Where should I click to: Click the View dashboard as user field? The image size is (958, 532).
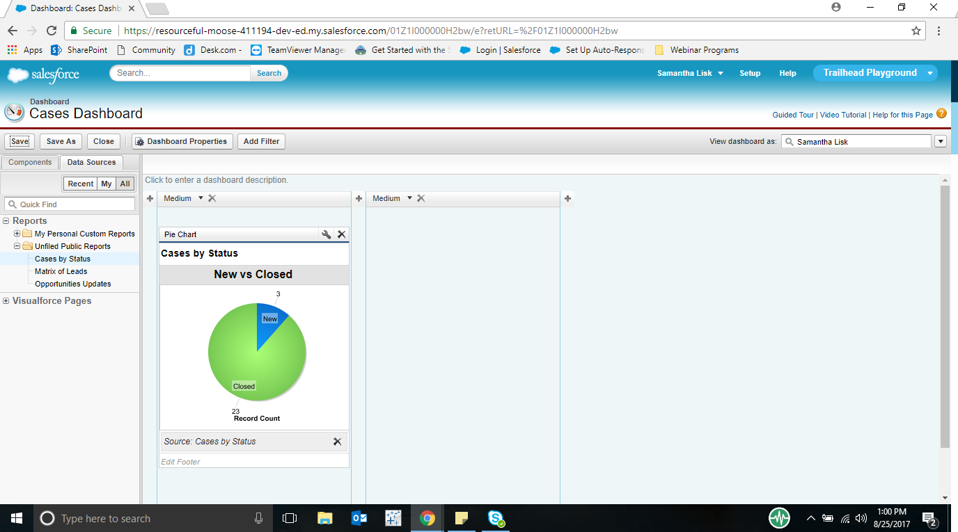point(856,141)
